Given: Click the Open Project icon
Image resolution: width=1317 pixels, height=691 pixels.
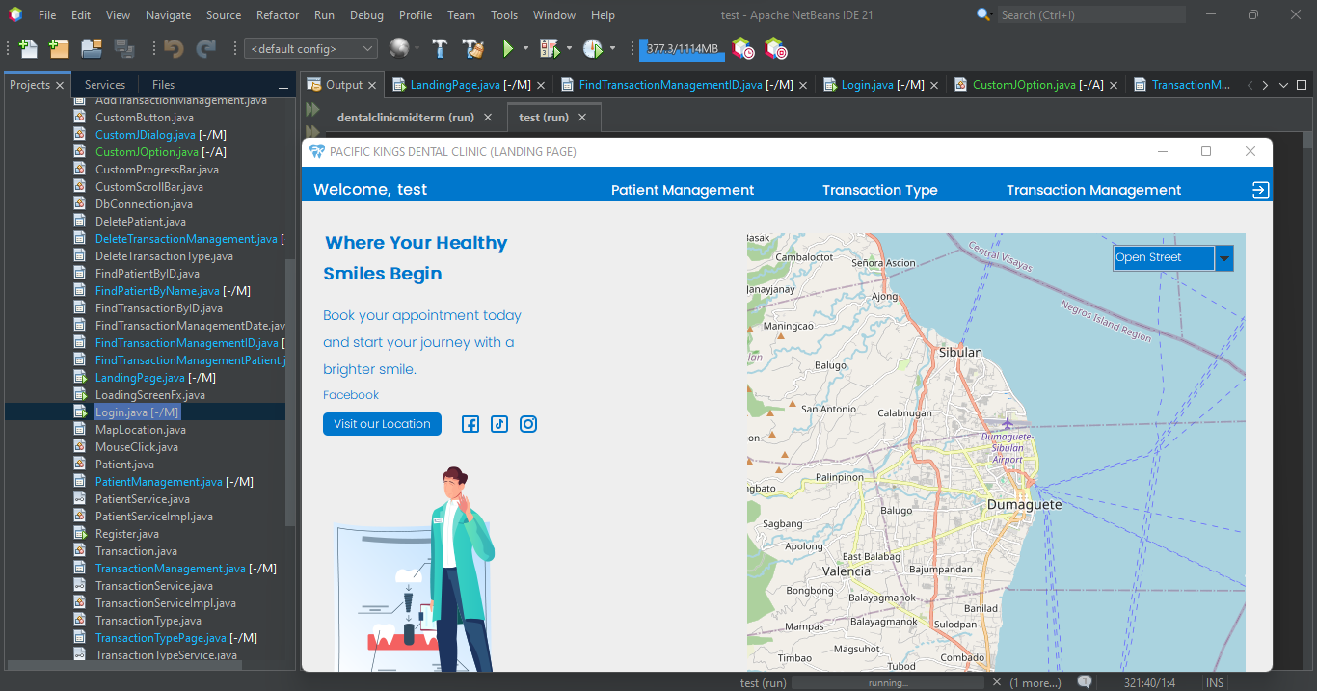Looking at the screenshot, I should point(92,48).
